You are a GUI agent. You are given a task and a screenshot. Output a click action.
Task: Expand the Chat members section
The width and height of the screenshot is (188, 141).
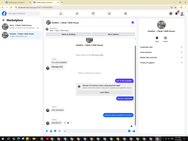[x=161, y=52]
